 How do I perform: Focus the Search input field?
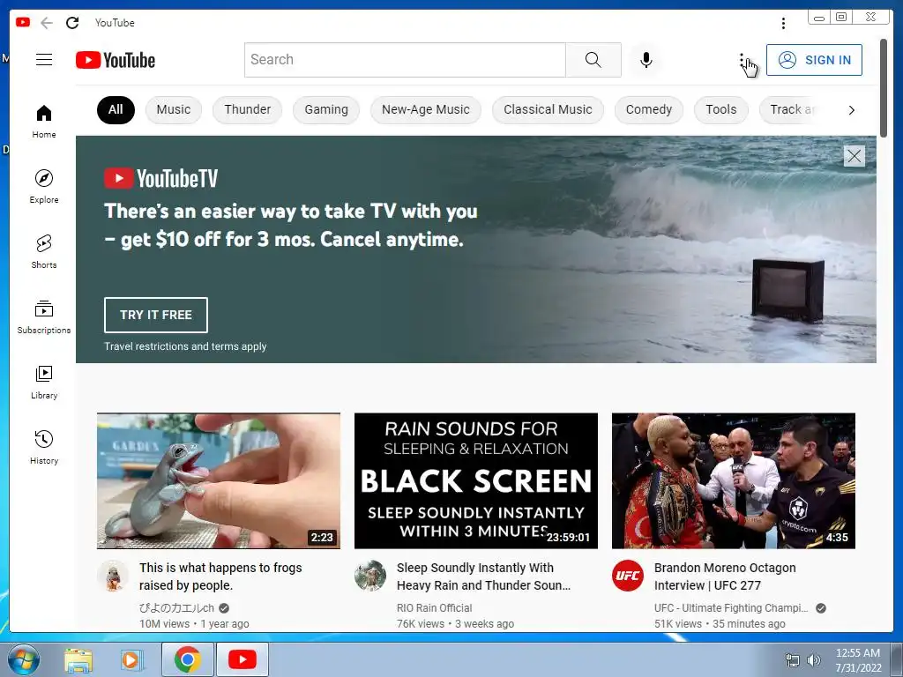point(405,60)
